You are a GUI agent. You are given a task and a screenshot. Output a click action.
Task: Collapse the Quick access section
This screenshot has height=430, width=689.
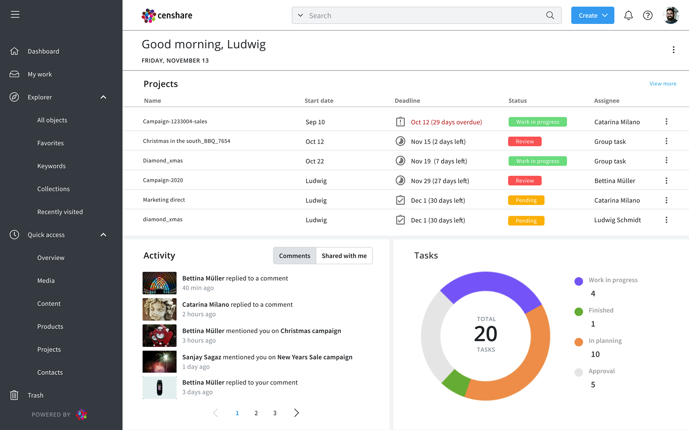(103, 235)
